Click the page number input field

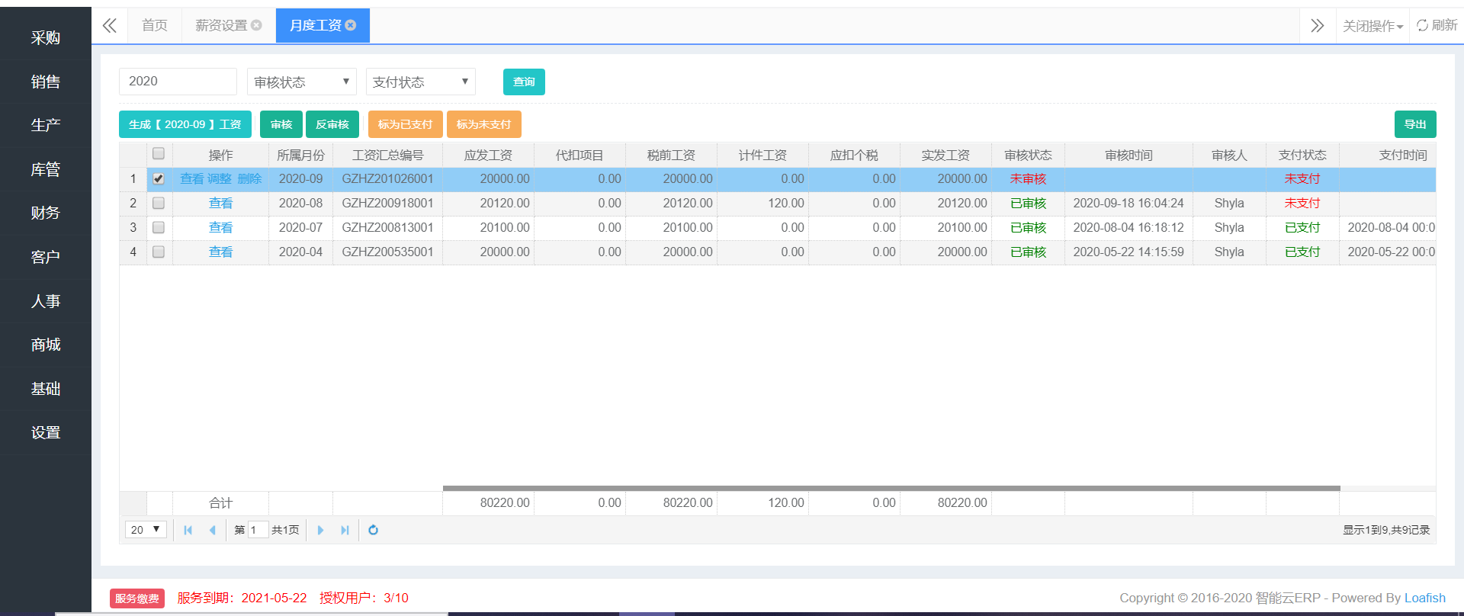point(258,530)
